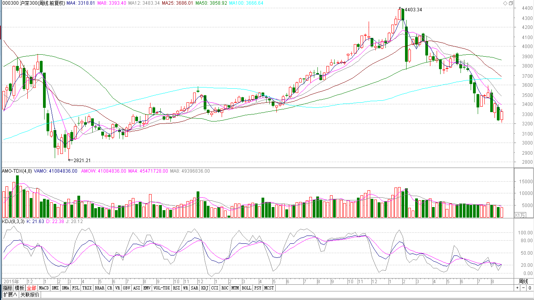Open the 关联报价 tab
Image resolution: width=534 pixels, height=300 pixels.
[x=30, y=295]
